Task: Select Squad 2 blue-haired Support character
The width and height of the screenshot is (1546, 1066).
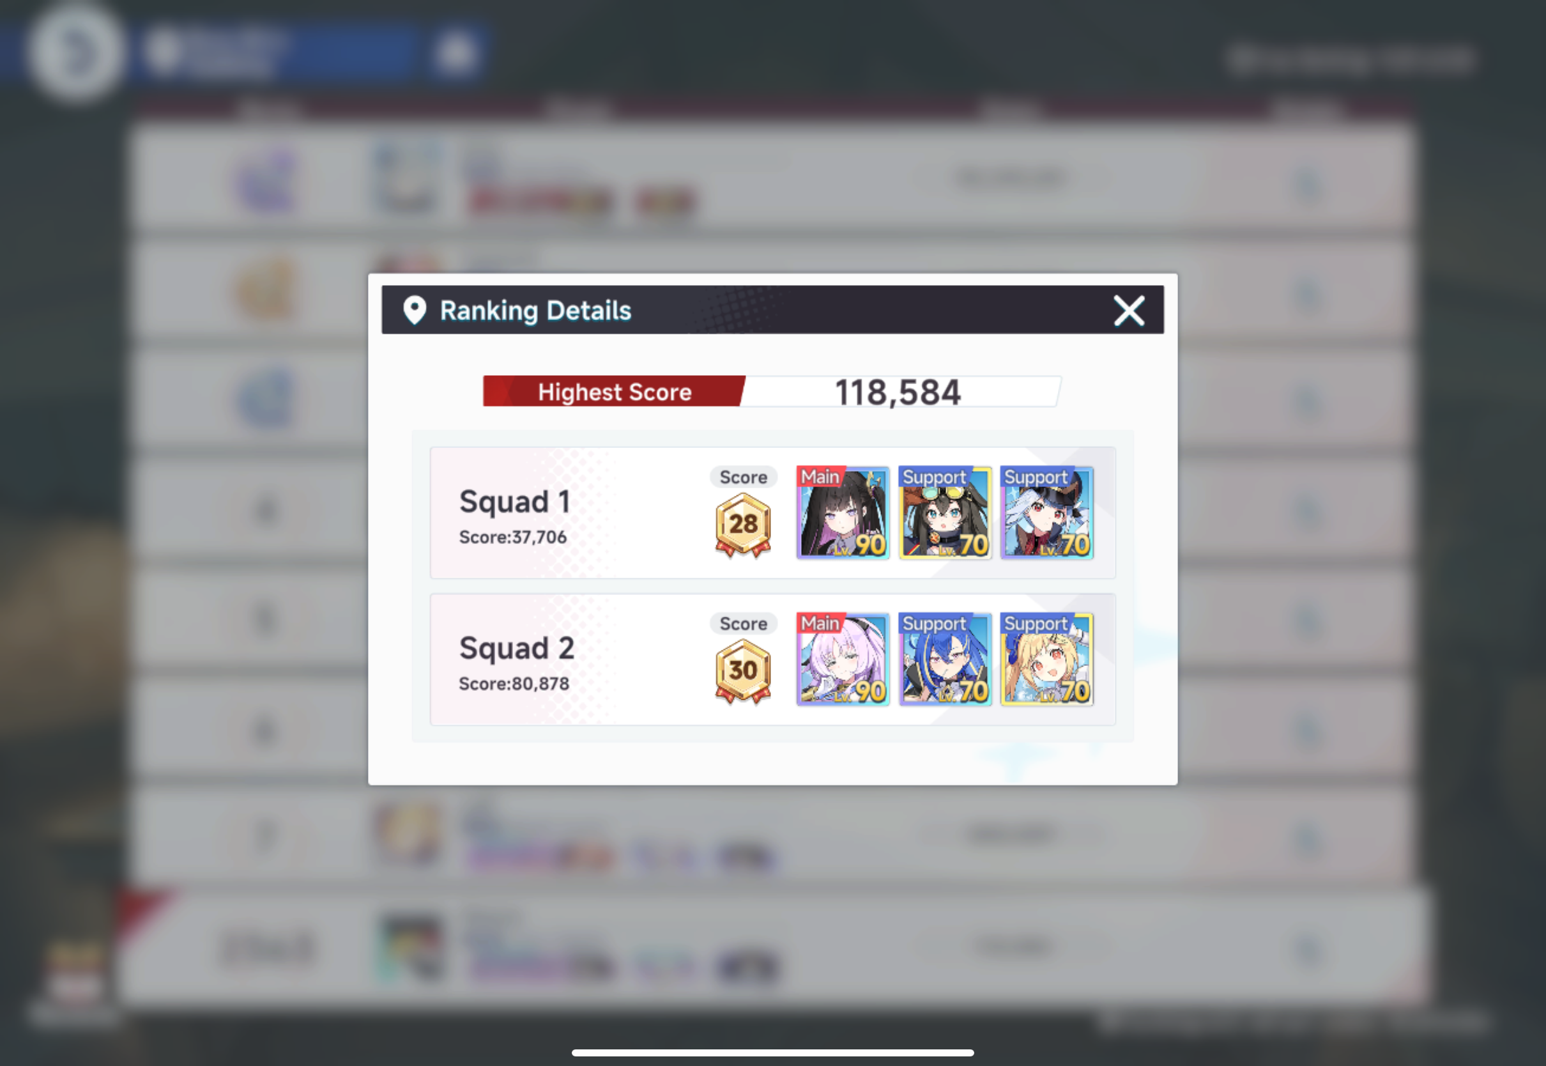Action: [945, 660]
